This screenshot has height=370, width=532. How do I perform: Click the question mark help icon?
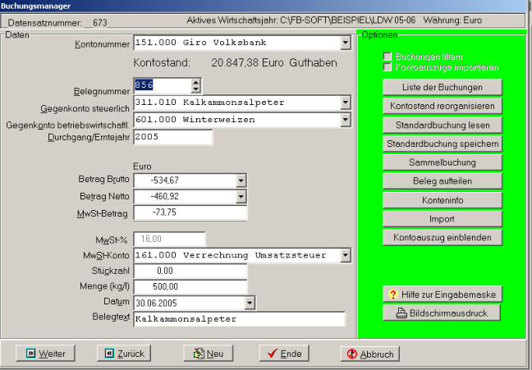(x=393, y=294)
